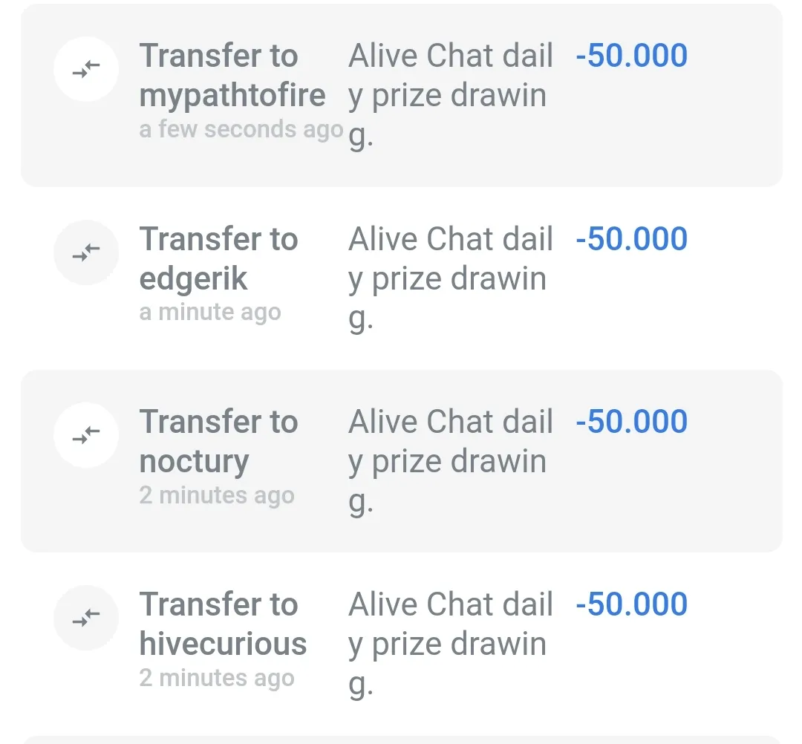Click the 'a minute ago' timestamp

tap(210, 313)
